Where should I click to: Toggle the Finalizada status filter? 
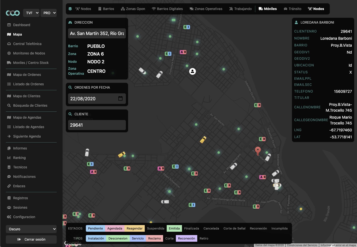point(192,229)
